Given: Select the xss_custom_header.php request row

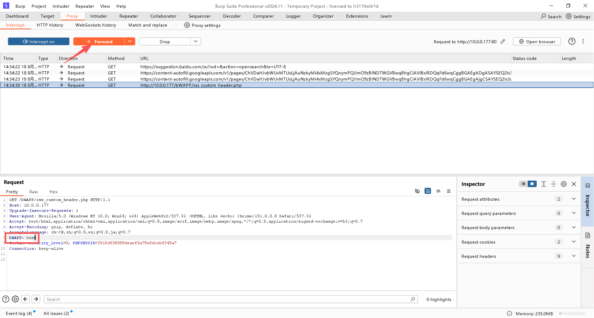Looking at the screenshot, I should (x=297, y=85).
